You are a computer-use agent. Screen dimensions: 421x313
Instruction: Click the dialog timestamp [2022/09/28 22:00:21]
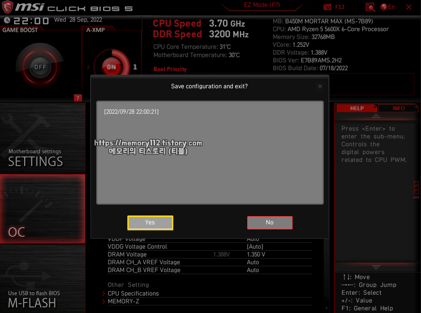pyautogui.click(x=132, y=111)
